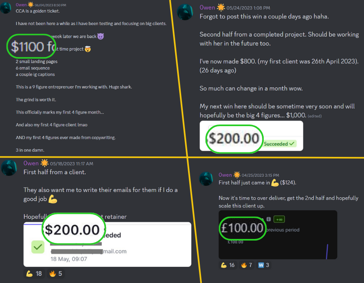364x283 pixels.
Task: Open Owen's avatar on 05/18/2023 message
Action: click(x=9, y=167)
